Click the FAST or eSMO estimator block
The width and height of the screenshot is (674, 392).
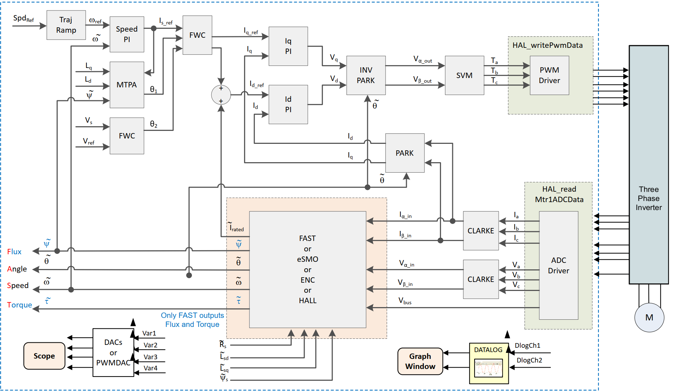(307, 269)
